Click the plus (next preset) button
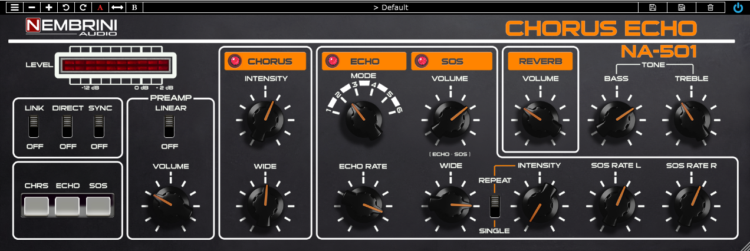 49,8
